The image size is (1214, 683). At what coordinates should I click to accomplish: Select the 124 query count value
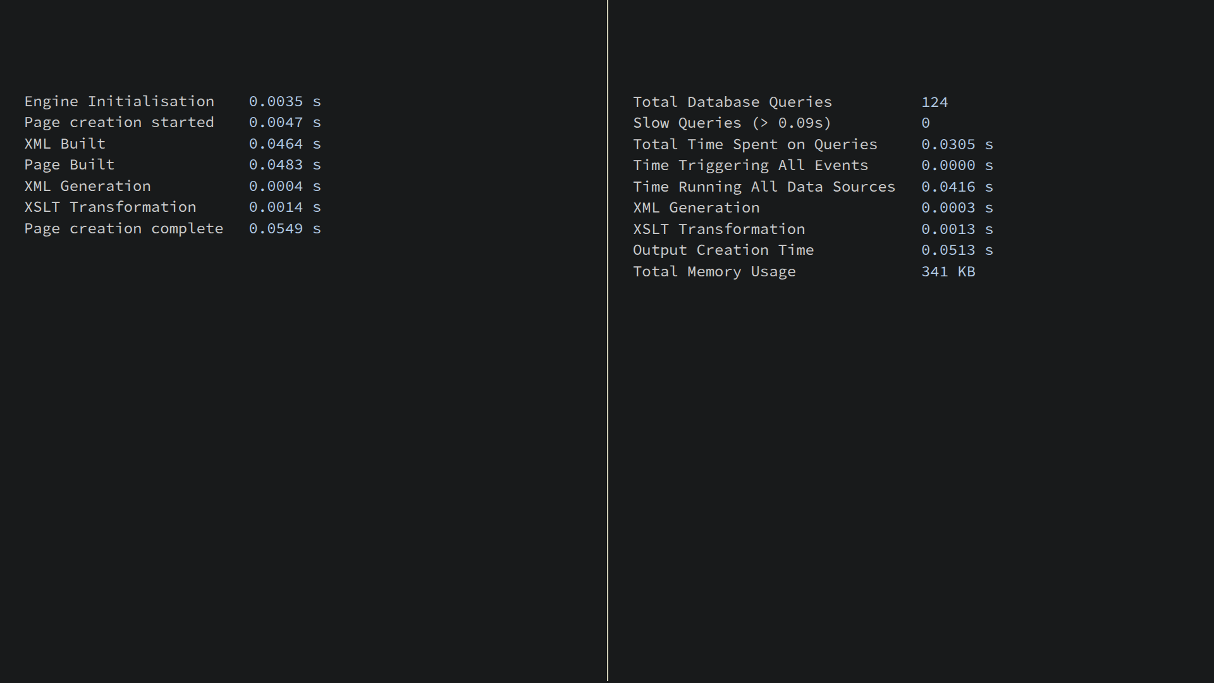pyautogui.click(x=935, y=102)
